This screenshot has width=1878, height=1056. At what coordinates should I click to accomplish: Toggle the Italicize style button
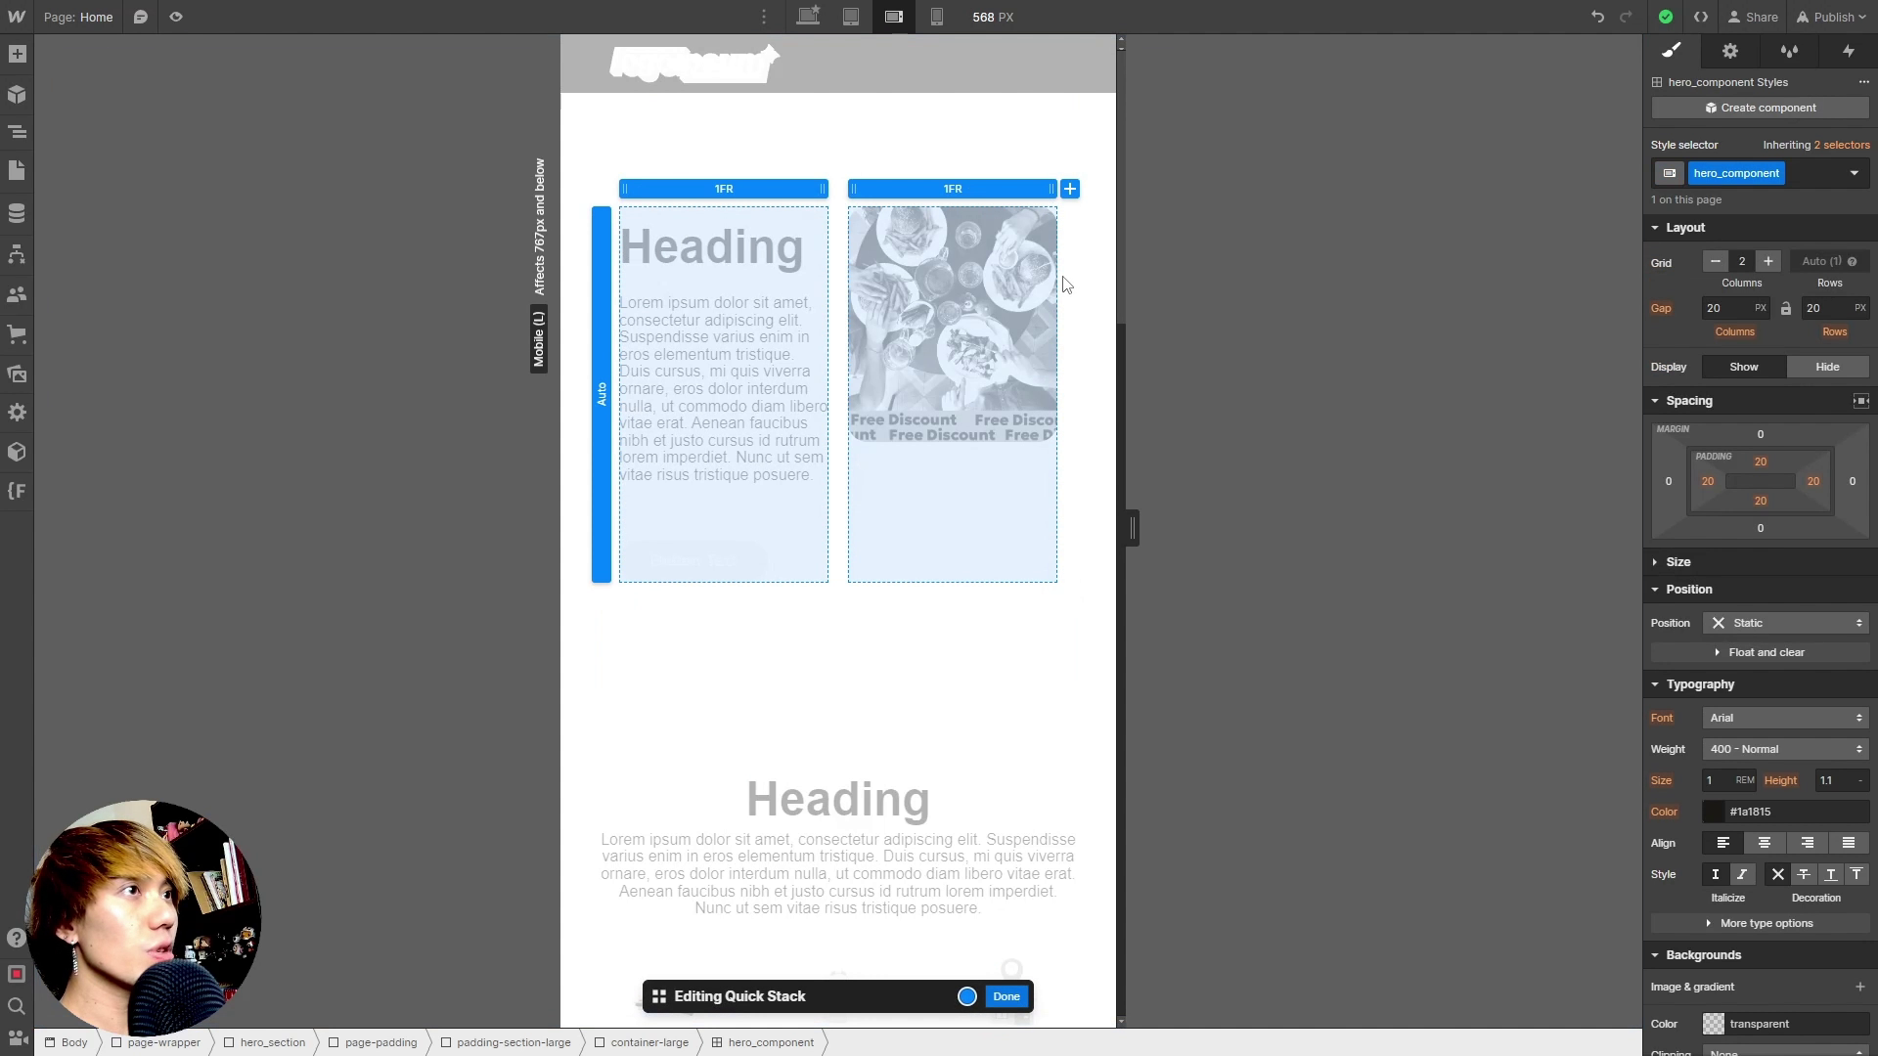coord(1741,874)
